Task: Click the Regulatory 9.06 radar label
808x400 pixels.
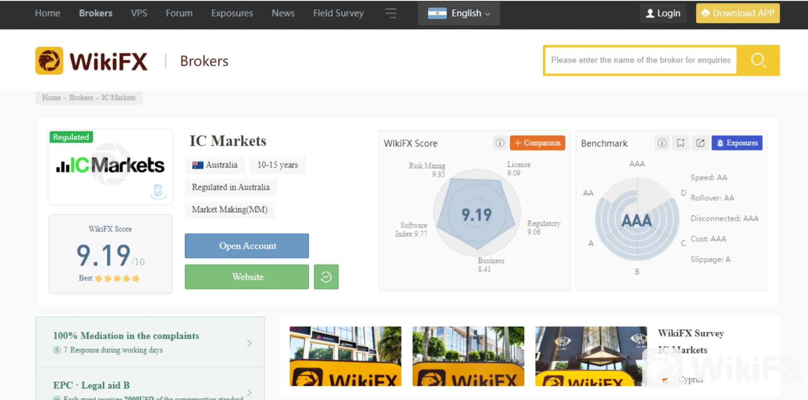Action: [544, 228]
